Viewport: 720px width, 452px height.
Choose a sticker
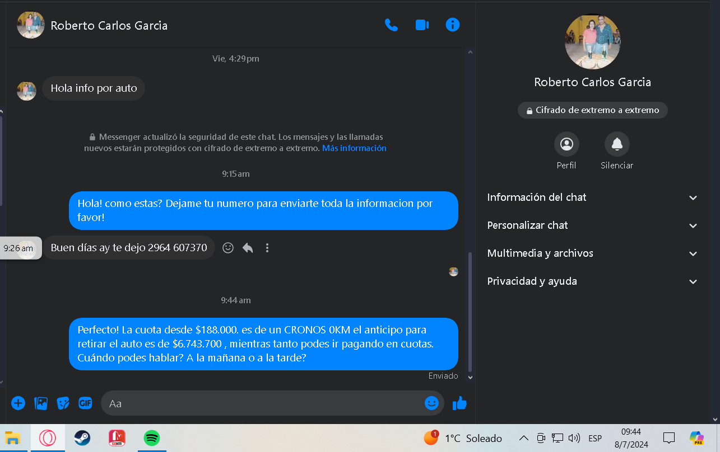(63, 403)
